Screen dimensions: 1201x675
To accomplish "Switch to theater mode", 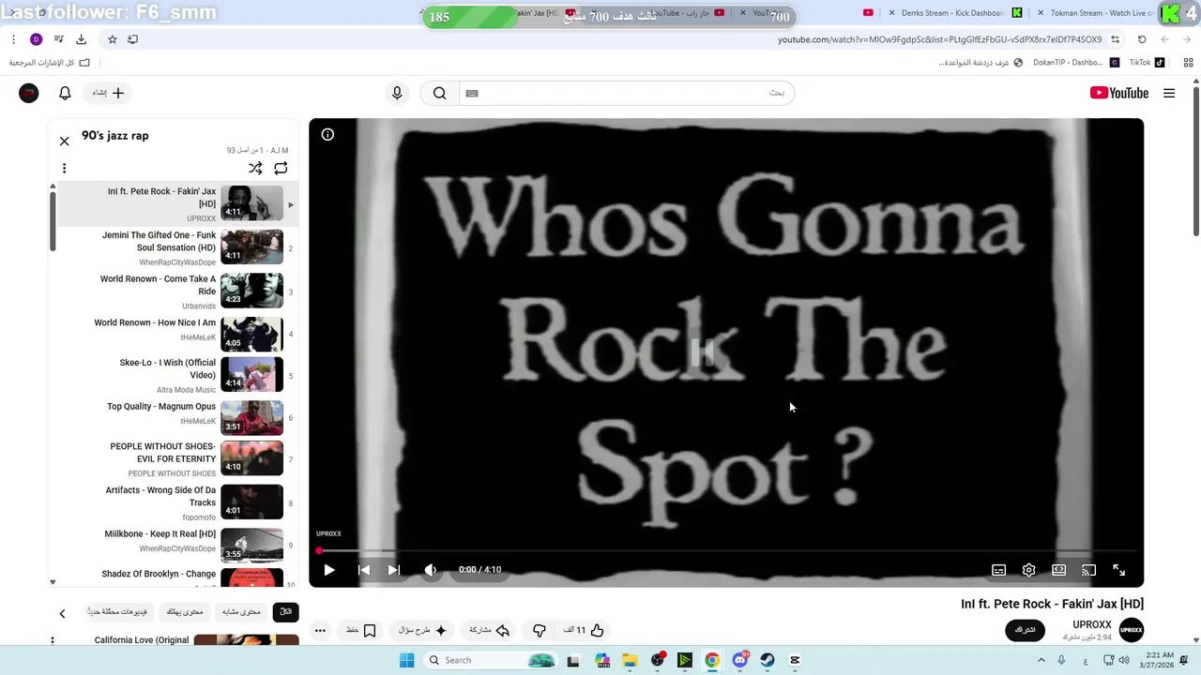I will [1059, 570].
